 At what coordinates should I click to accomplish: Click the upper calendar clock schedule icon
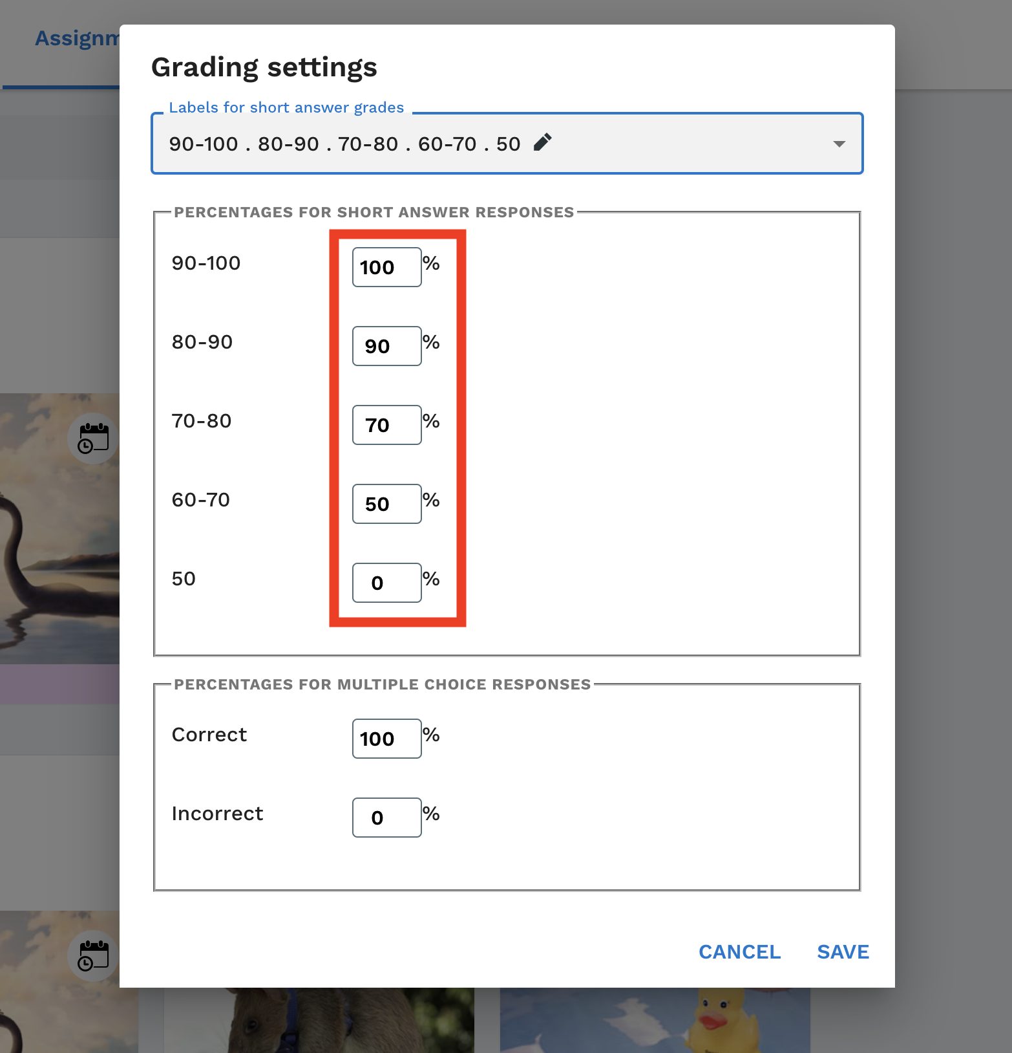(x=93, y=439)
